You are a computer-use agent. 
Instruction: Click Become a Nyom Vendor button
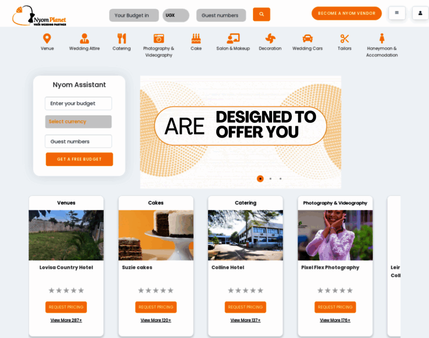coord(347,14)
